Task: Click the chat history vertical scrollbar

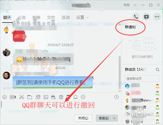Action: coord(120,72)
